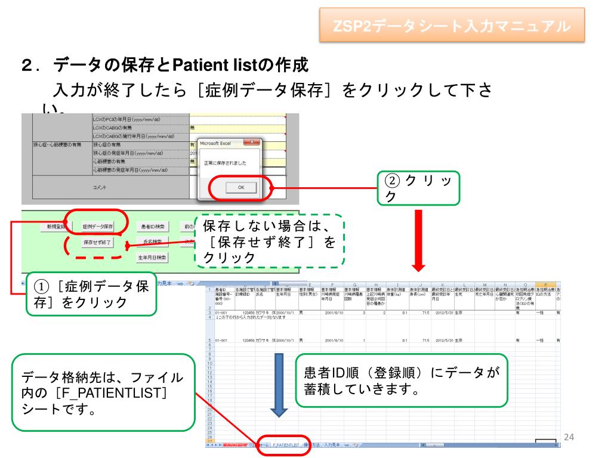Click the insert new worksheet tab icon
Screen dimensions: 611x458
click(x=356, y=445)
